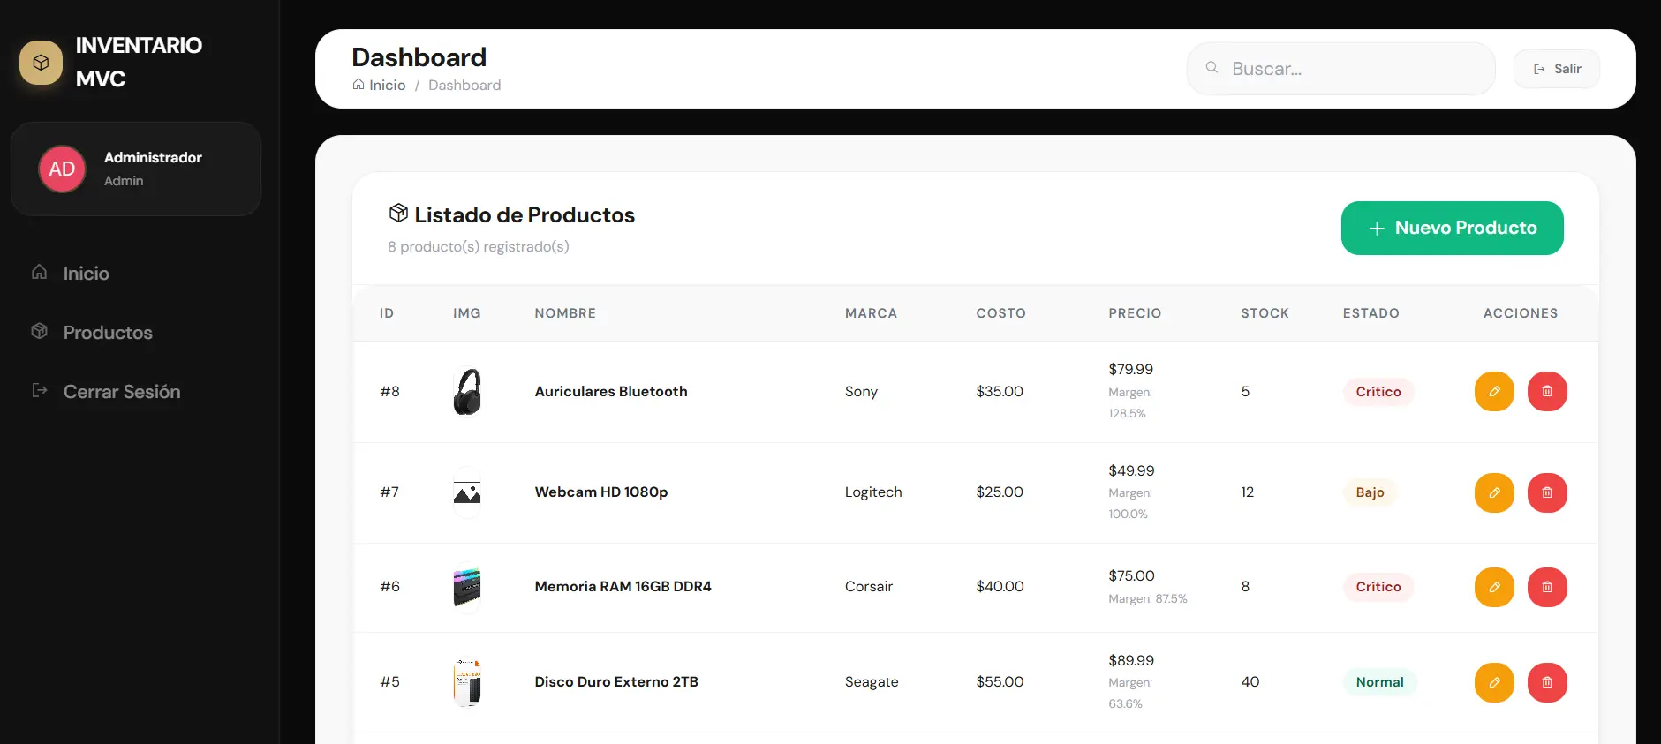Image resolution: width=1661 pixels, height=744 pixels.
Task: Click the stock value 40
Action: coord(1250,682)
